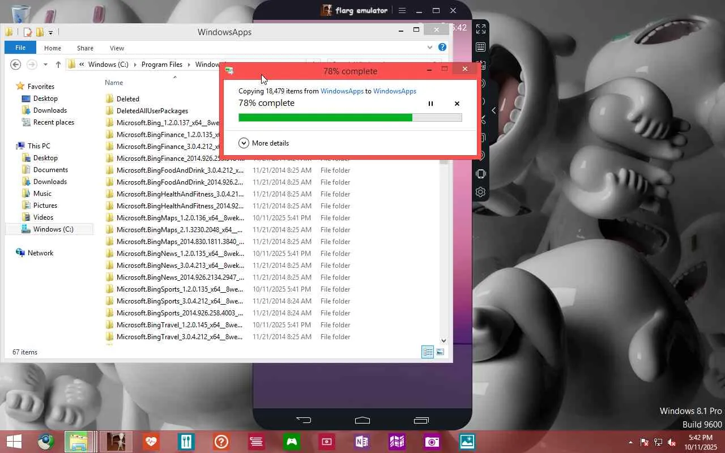Switch to the Share ribbon tab
725x453 pixels.
(86, 48)
